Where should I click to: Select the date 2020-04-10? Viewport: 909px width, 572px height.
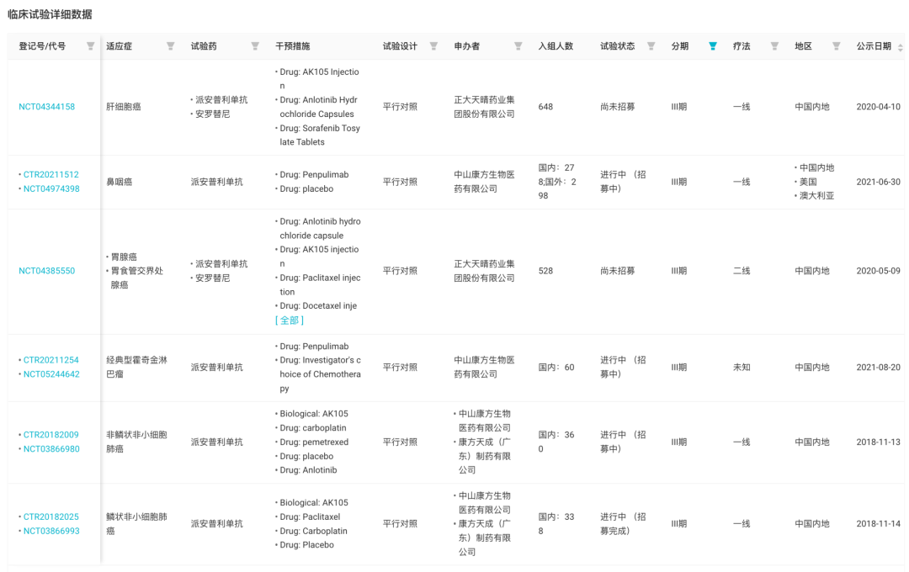[x=878, y=107]
